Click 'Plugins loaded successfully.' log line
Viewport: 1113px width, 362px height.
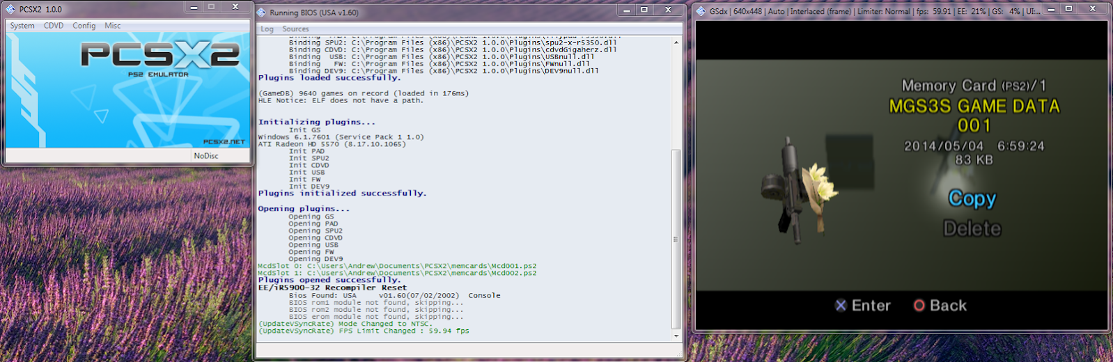pos(329,78)
